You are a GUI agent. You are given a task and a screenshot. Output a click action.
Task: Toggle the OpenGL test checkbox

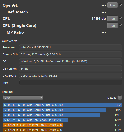[x=121, y=5]
